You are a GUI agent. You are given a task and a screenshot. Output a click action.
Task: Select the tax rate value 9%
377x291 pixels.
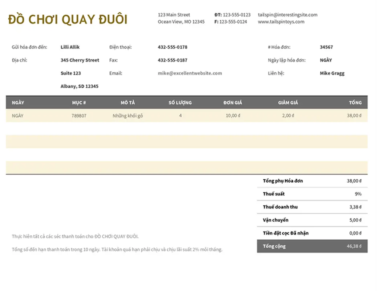[358, 194]
